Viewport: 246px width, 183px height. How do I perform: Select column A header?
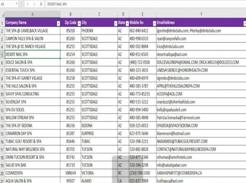33,14
